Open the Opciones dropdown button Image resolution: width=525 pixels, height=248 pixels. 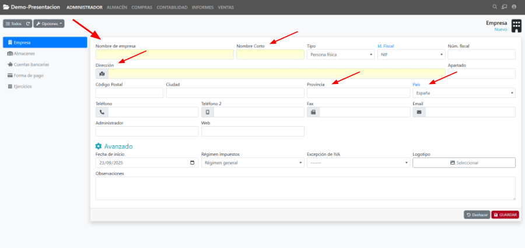[x=48, y=24]
